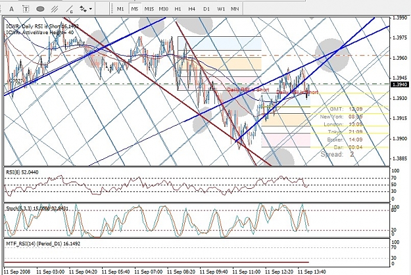Switch chart to D1 timeframe
Image resolution: width=411 pixels, height=275 pixels.
[x=206, y=9]
